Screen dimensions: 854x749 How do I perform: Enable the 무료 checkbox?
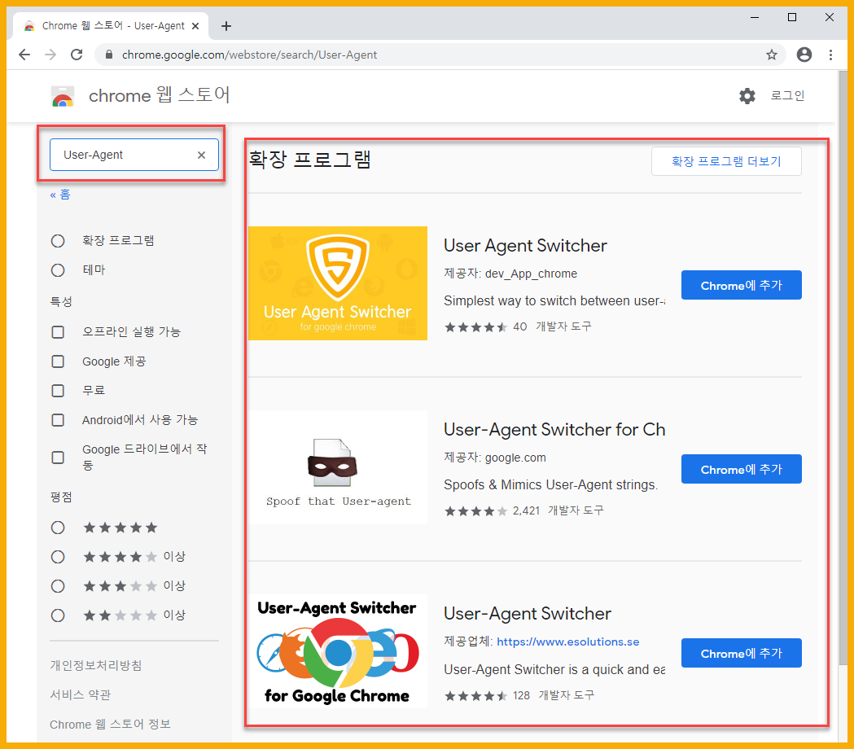(58, 391)
